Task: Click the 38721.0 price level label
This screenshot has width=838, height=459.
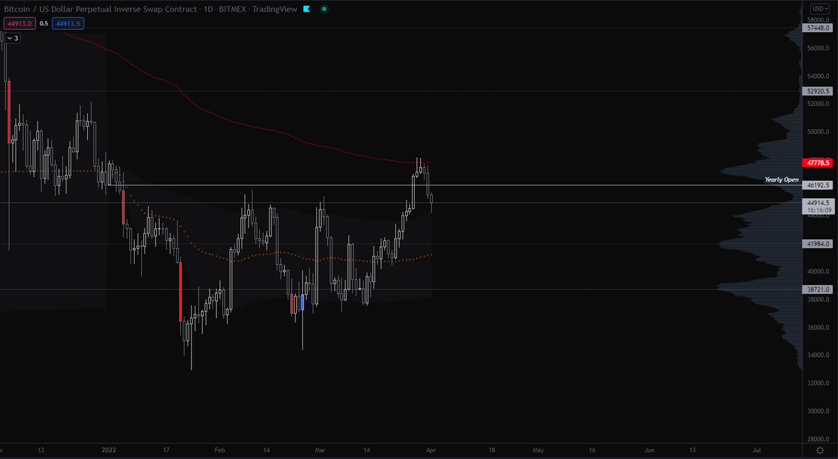Action: point(817,289)
